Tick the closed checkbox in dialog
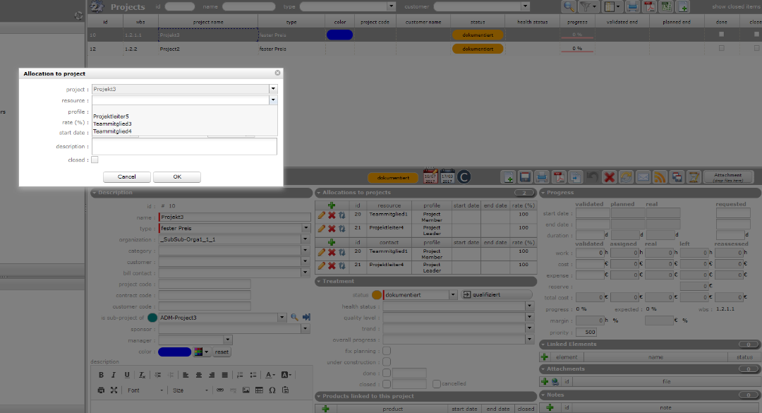The width and height of the screenshot is (762, 413). click(x=95, y=160)
